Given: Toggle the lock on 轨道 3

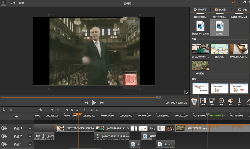Looking at the screenshot, I should (30, 128).
